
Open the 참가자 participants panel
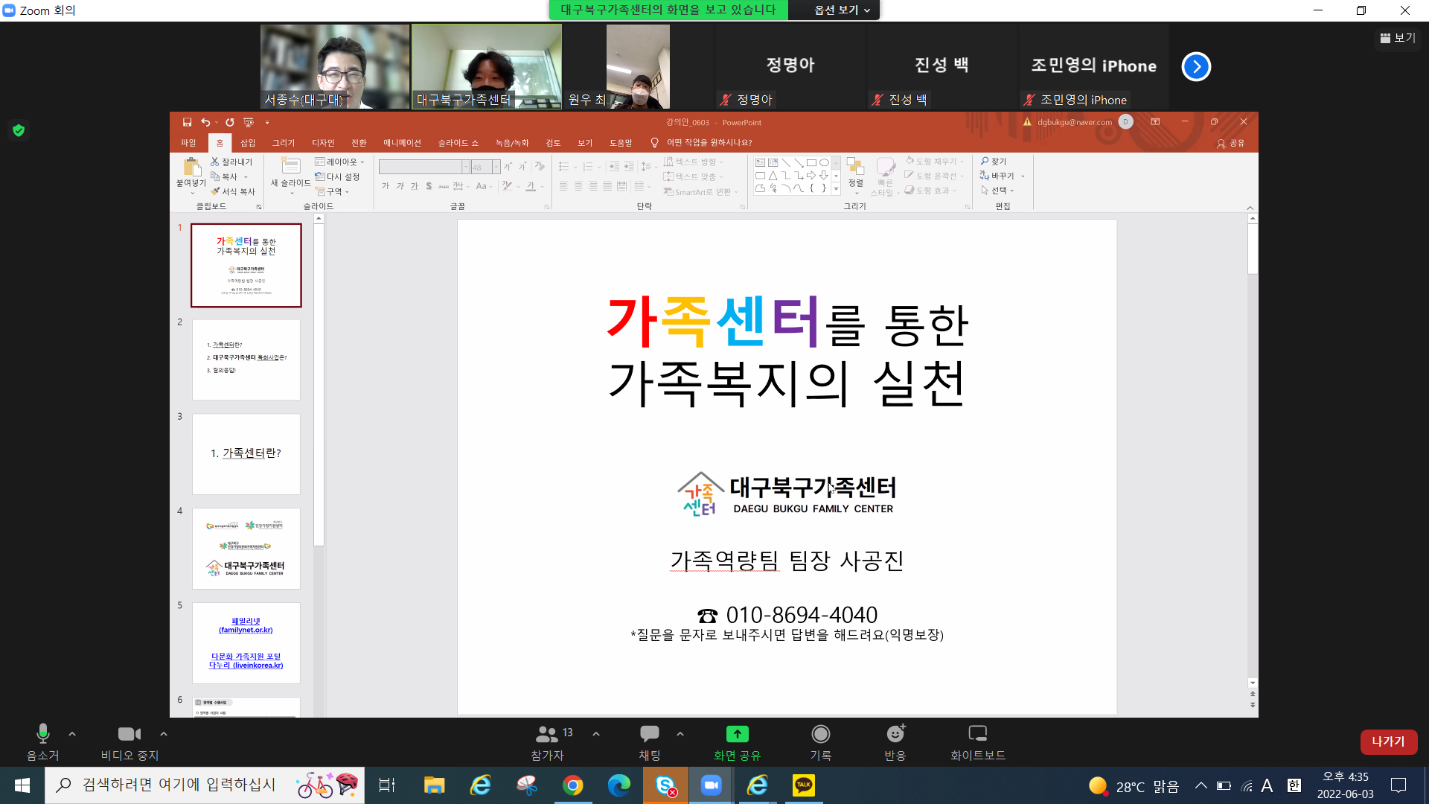[x=547, y=734]
